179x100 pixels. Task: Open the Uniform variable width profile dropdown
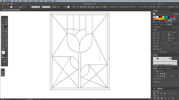click(x=41, y=7)
